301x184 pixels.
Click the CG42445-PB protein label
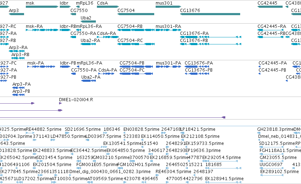[x=272, y=70]
